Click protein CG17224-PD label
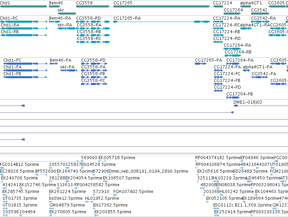Screen dimensions: 288x217 (x=227, y=87)
